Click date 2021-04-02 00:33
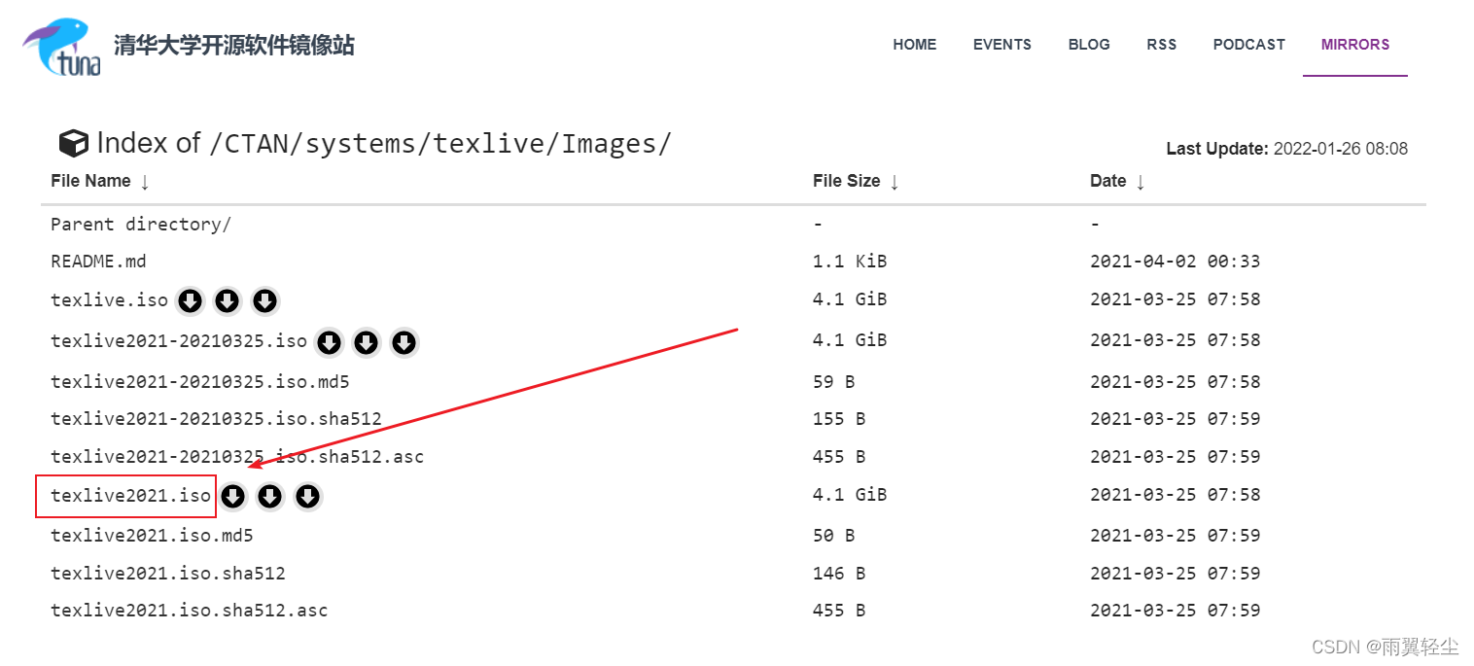This screenshot has height=666, width=1474. point(1176,262)
